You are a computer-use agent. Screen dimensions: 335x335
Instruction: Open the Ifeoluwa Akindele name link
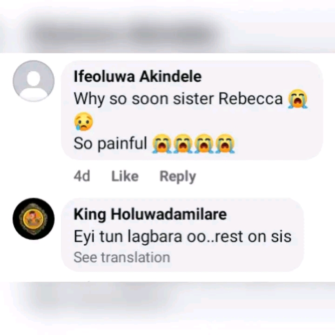[137, 77]
